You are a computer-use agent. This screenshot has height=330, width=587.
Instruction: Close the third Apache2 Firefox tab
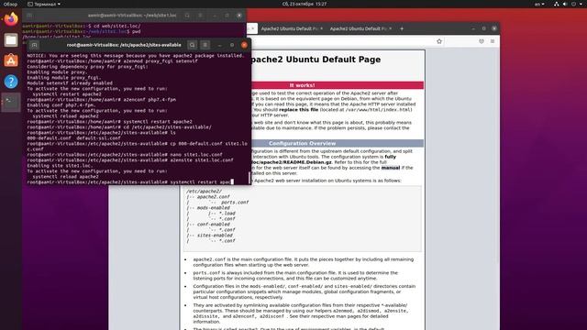tap(391, 28)
